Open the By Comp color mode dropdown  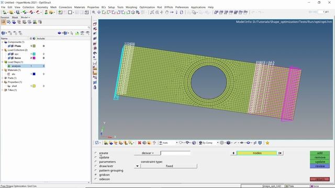coord(218,143)
